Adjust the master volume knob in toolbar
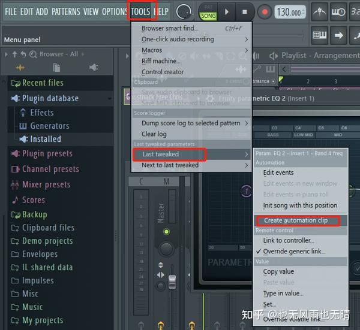 [x=184, y=12]
